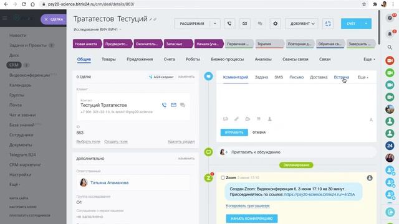Click the browser reload icon
The height and width of the screenshot is (224, 399).
[x=24, y=4]
